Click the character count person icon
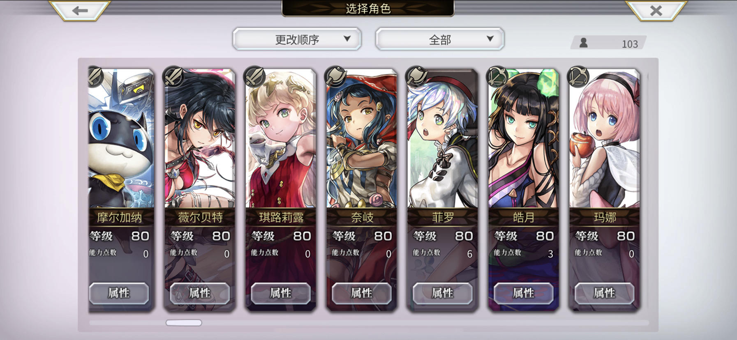This screenshot has width=737, height=340. tap(583, 43)
